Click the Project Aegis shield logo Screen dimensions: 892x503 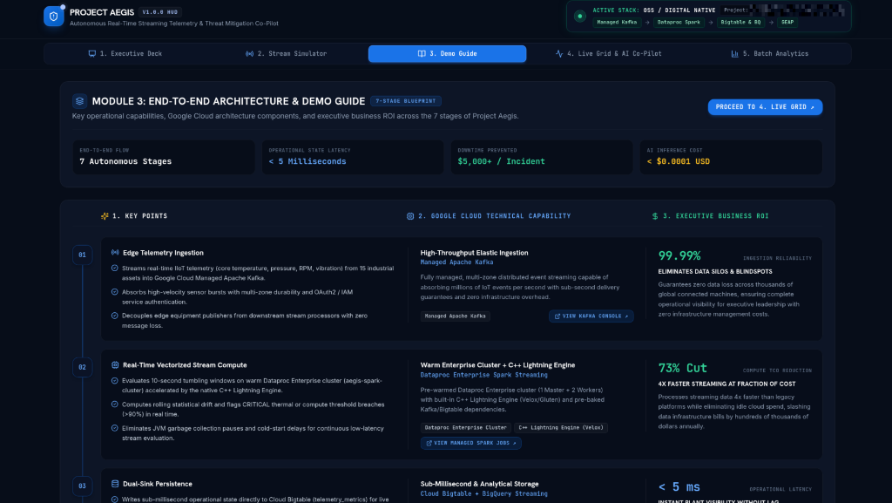click(x=53, y=17)
